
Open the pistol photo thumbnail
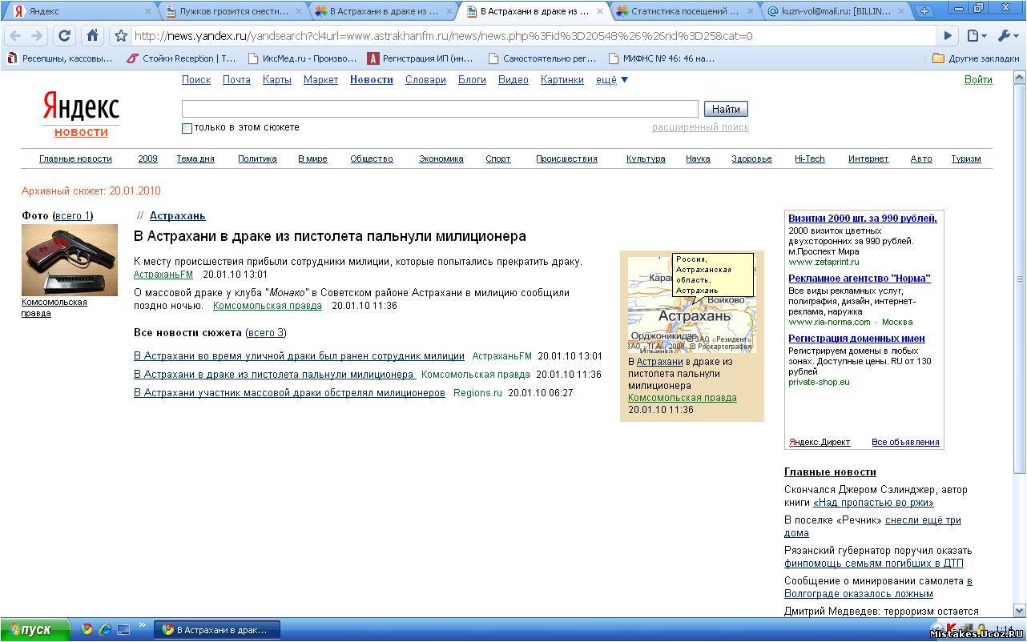pyautogui.click(x=70, y=260)
